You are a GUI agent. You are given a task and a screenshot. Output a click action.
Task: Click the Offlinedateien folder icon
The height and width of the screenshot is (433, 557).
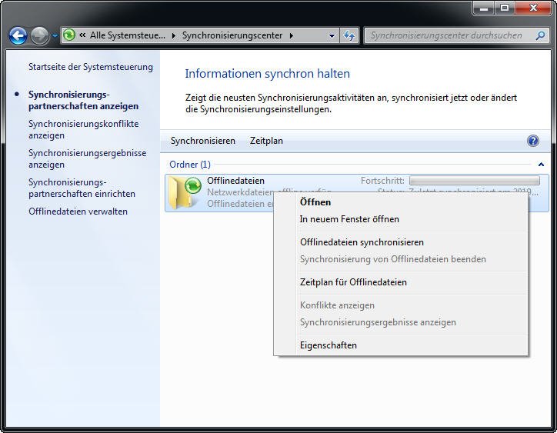184,192
